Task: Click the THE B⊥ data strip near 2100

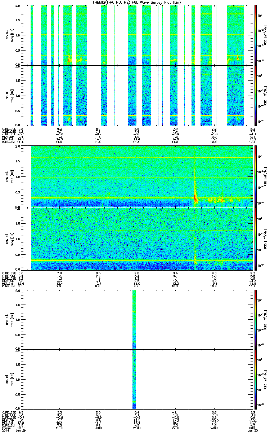Action: (135, 319)
